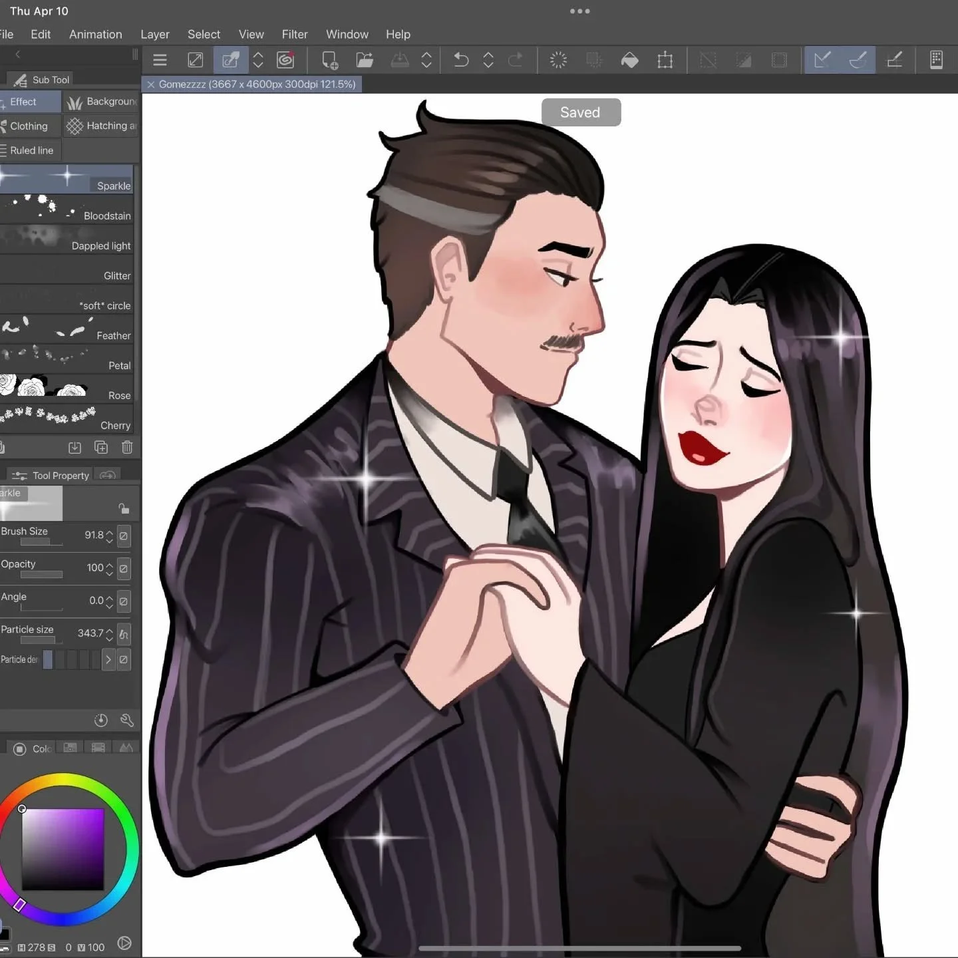Close the Gomezzzz canvas tab
The height and width of the screenshot is (958, 958).
151,84
